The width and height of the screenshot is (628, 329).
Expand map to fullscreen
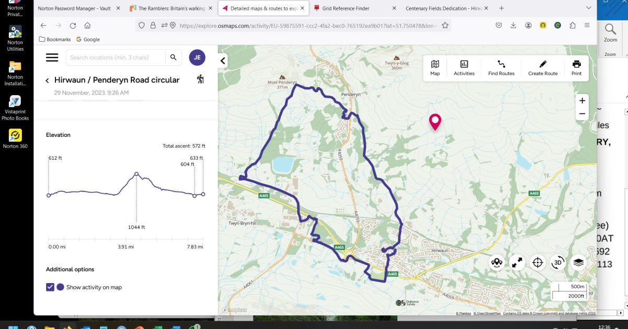517,263
